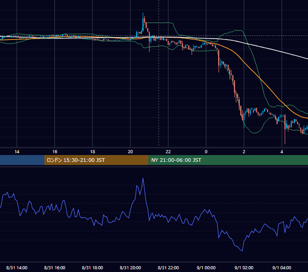Click the price chart hour label 0
Viewport: 308px width, 272px height.
(x=206, y=152)
